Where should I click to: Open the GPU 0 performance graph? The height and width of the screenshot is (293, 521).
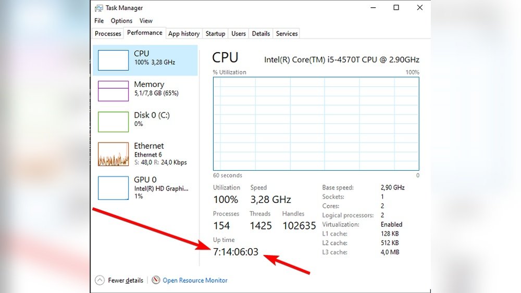[113, 188]
